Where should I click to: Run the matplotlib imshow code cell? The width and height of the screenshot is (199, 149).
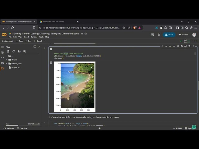pos(51,49)
